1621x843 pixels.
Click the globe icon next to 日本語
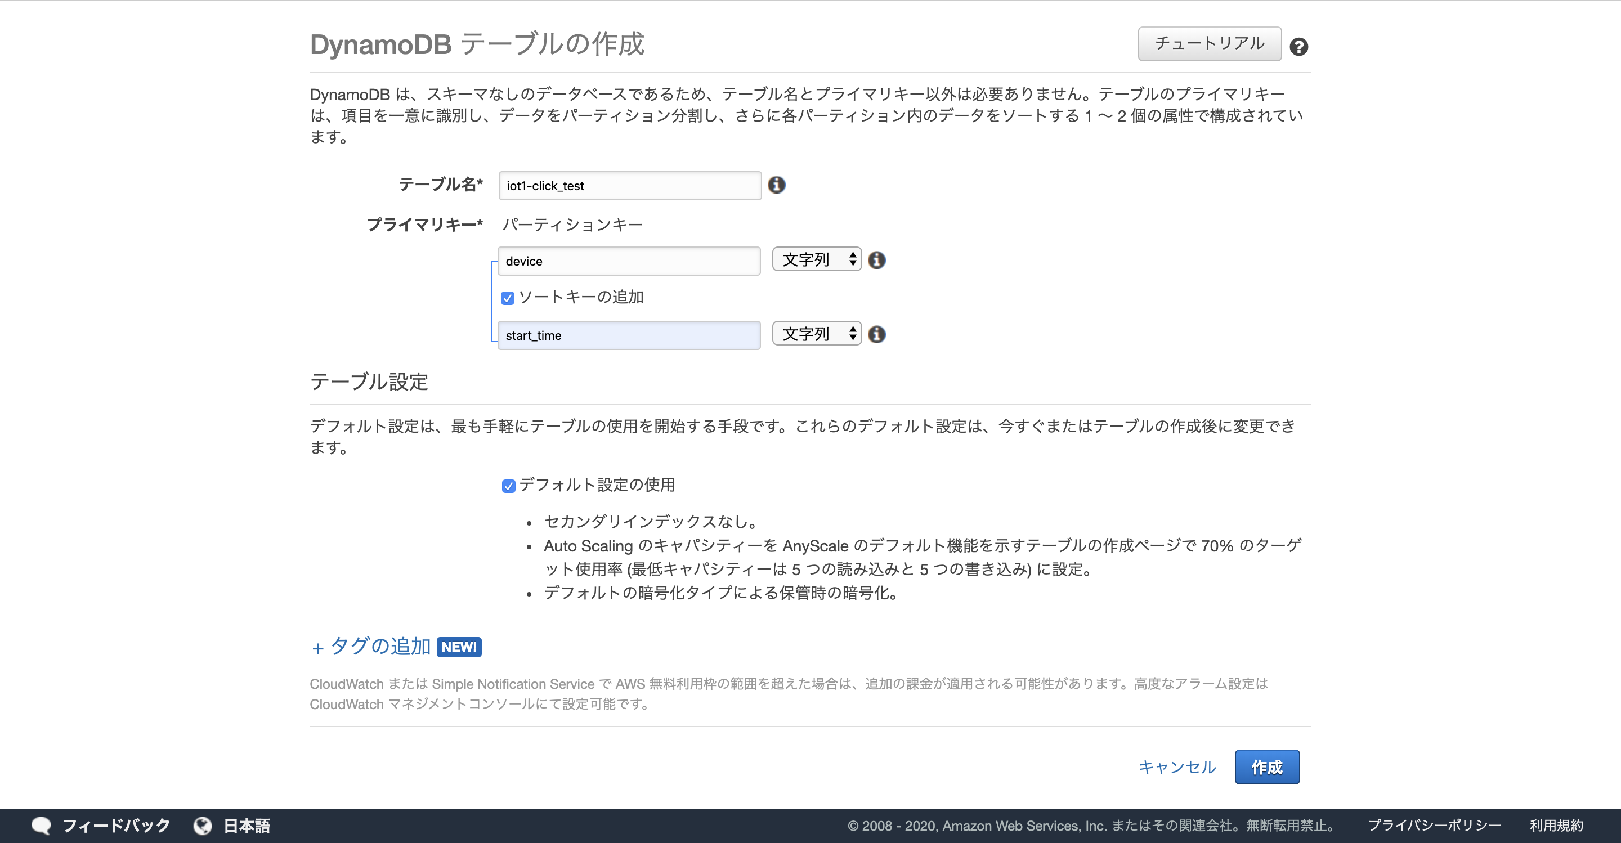[203, 826]
